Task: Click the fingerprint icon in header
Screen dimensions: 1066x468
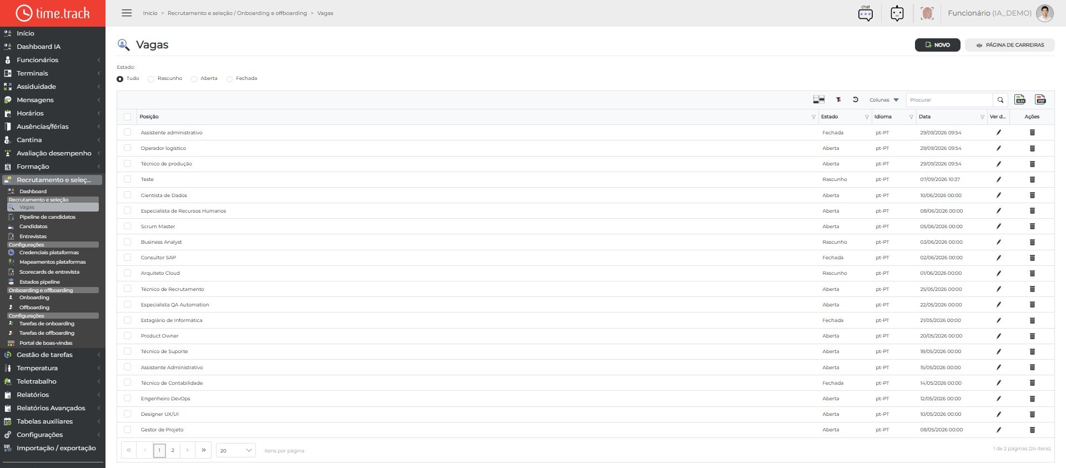Action: tap(927, 13)
